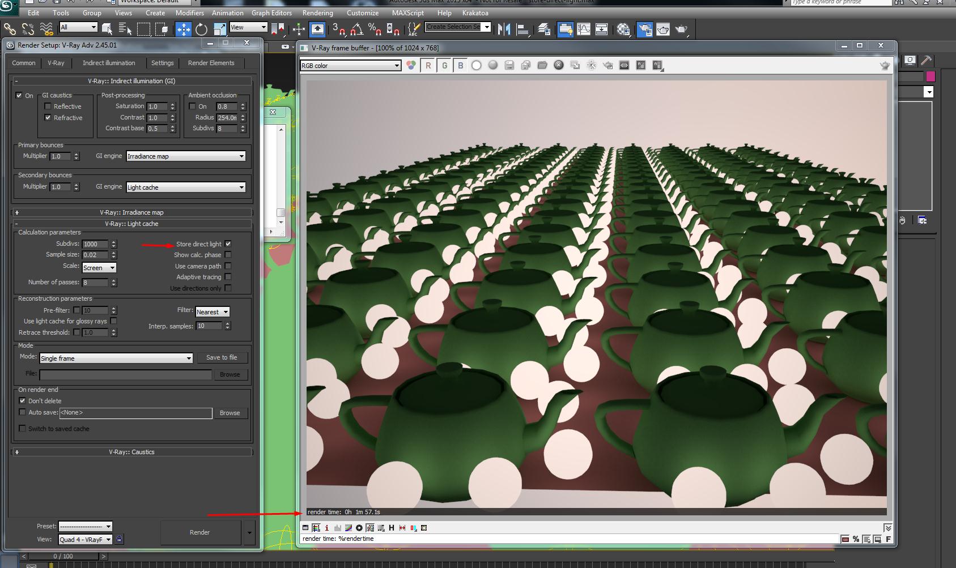Switch to the Render Elements tab
This screenshot has height=568, width=956.
click(211, 63)
